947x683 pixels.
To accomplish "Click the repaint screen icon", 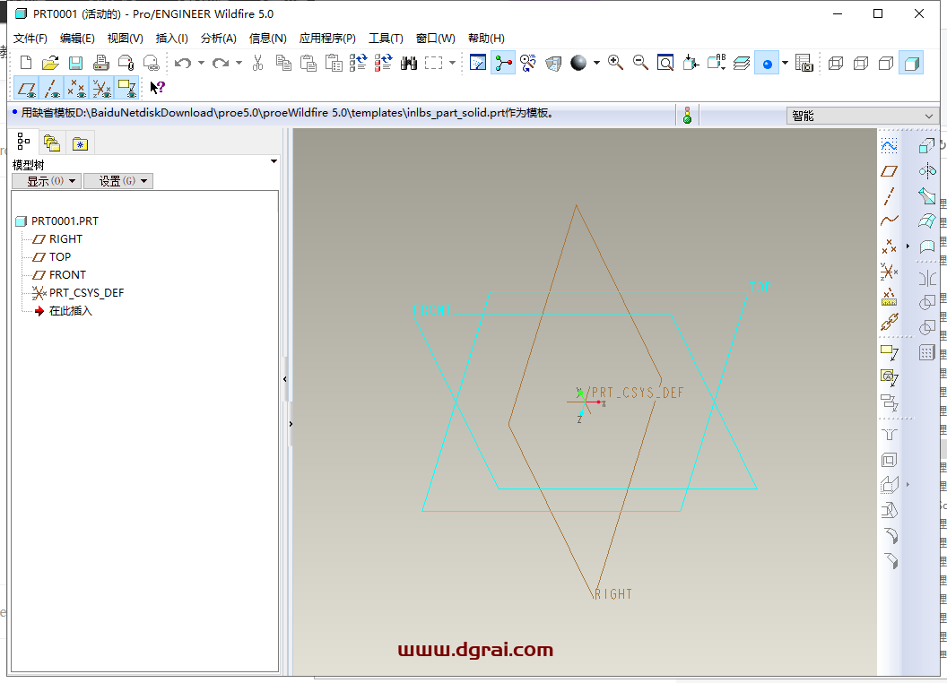I will click(478, 63).
